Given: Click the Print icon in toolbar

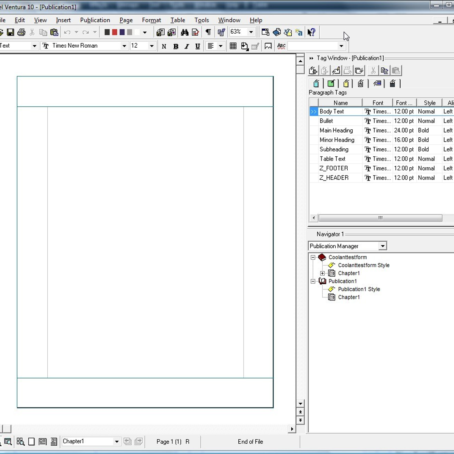Looking at the screenshot, I should (22, 32).
